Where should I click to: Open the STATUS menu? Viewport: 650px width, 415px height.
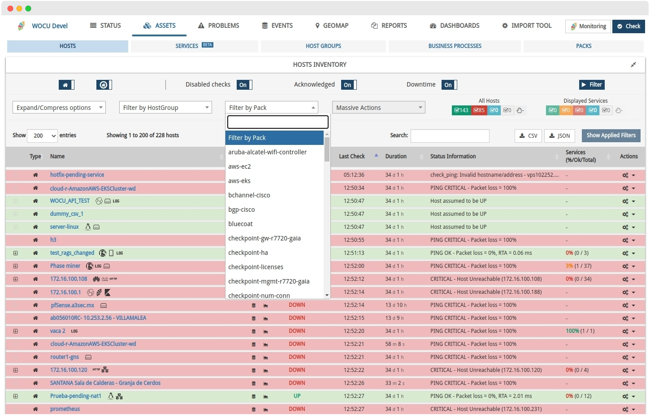click(x=105, y=26)
